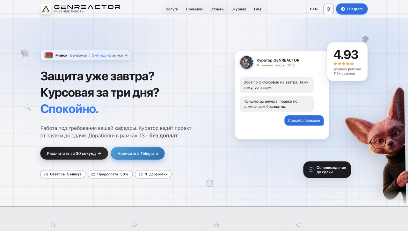Click the Спокойно. blue headline

[x=69, y=109]
